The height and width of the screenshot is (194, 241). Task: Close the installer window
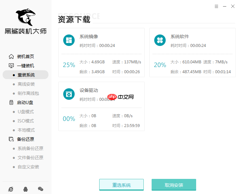[x=233, y=6]
